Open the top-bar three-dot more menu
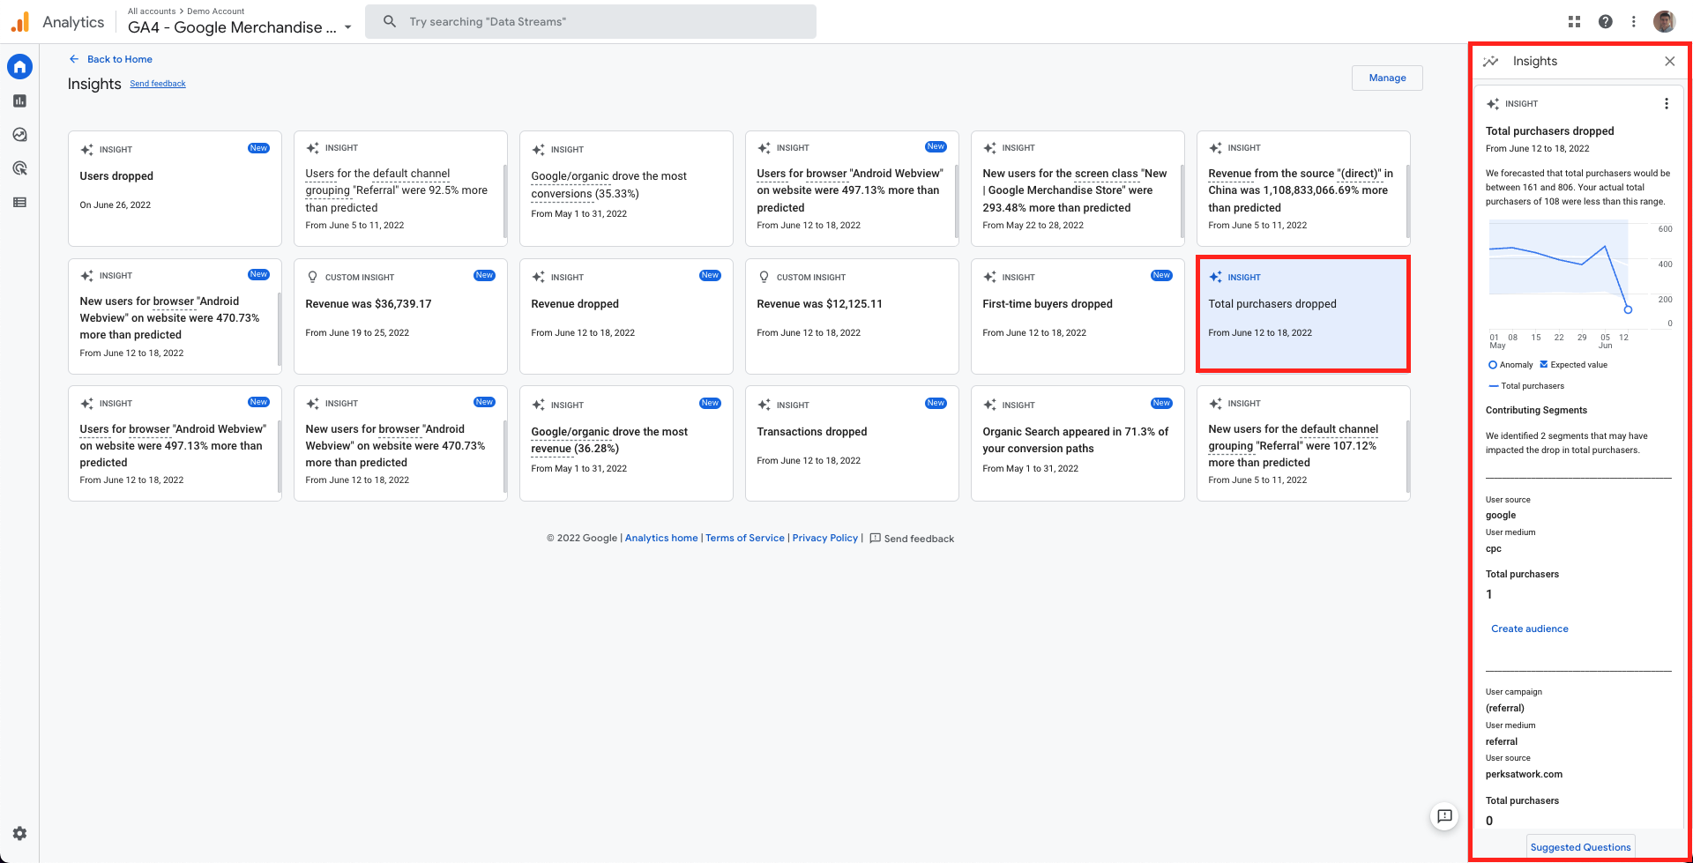This screenshot has height=863, width=1693. [x=1633, y=21]
